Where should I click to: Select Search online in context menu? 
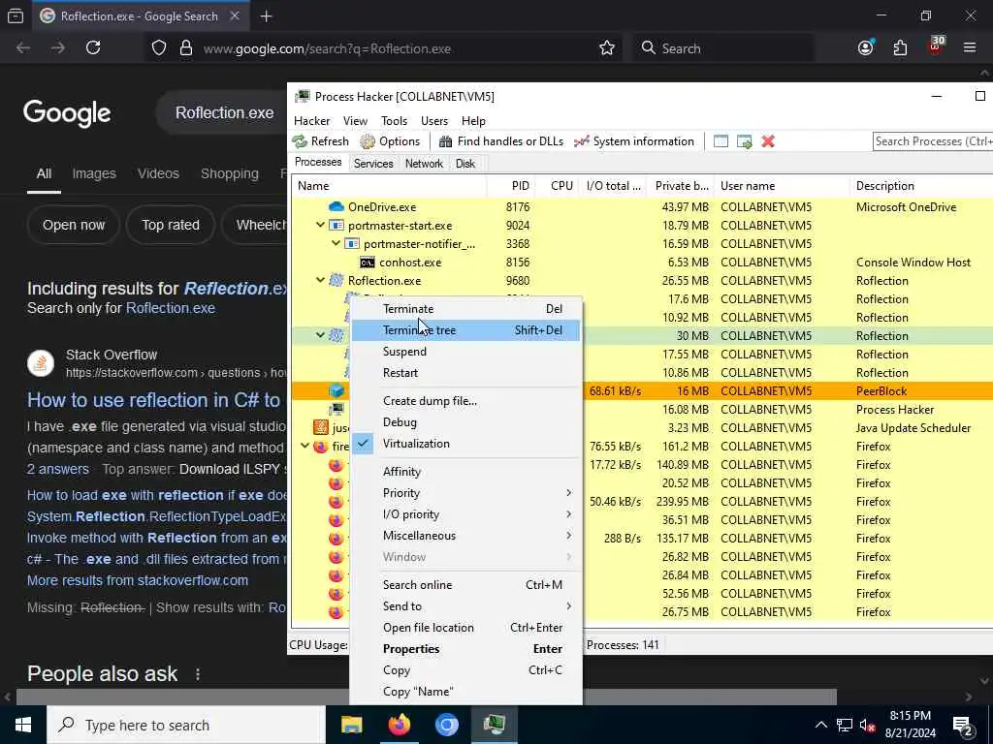[x=465, y=585]
